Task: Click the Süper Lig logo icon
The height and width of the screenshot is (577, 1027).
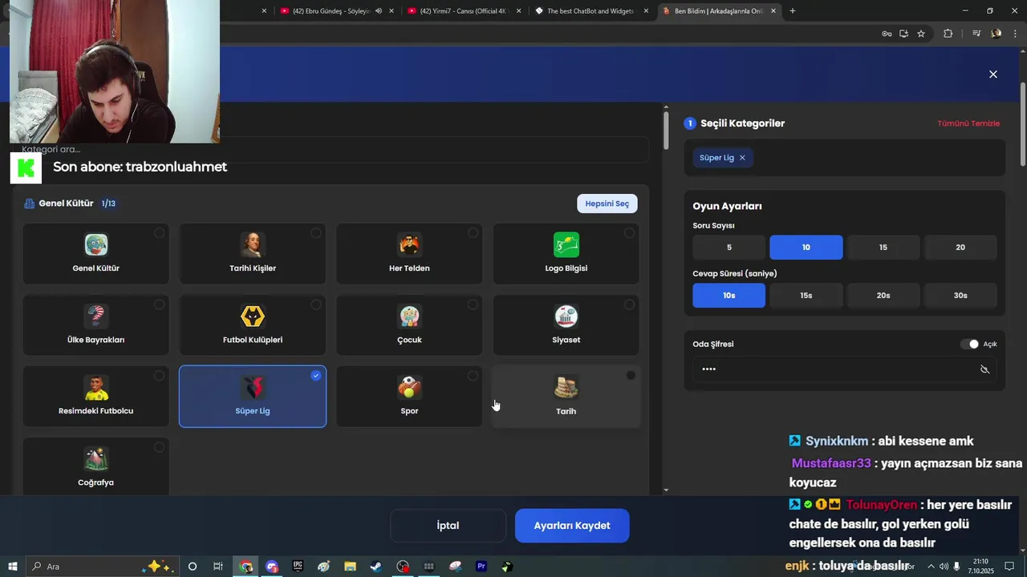Action: click(x=253, y=388)
